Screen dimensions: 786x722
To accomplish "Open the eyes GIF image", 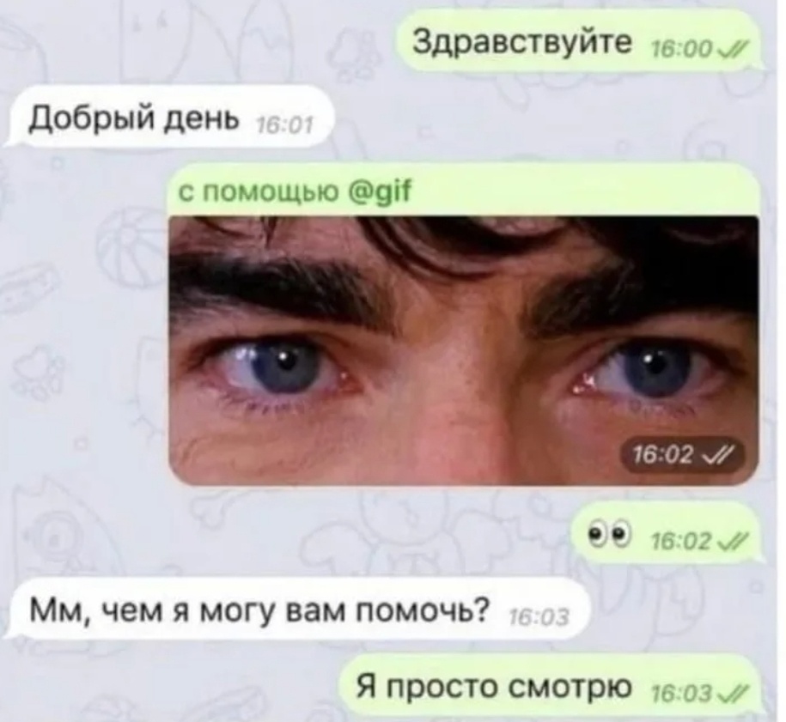I will click(463, 350).
